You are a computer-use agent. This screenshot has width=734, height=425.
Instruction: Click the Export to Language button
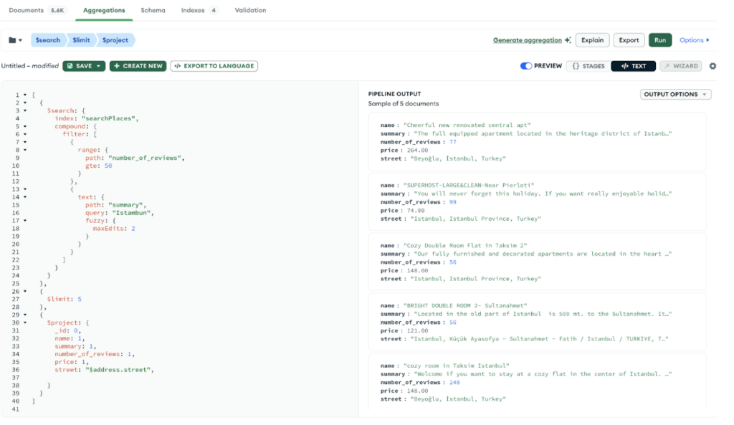coord(214,66)
